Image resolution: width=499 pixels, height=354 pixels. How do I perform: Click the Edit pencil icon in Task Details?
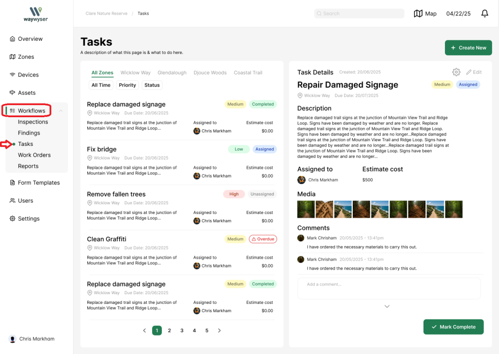click(x=469, y=72)
